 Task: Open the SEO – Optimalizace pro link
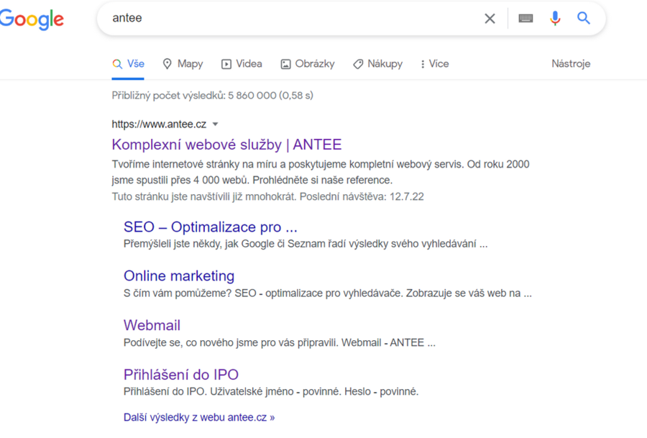pyautogui.click(x=210, y=227)
